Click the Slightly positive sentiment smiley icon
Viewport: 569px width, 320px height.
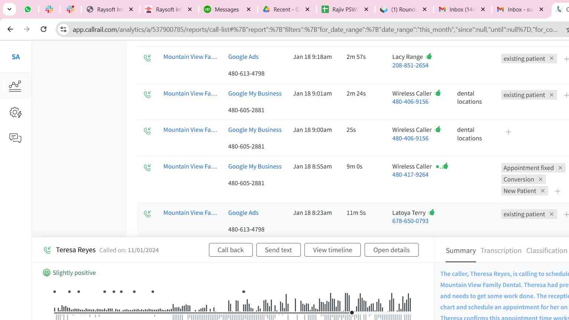point(47,273)
